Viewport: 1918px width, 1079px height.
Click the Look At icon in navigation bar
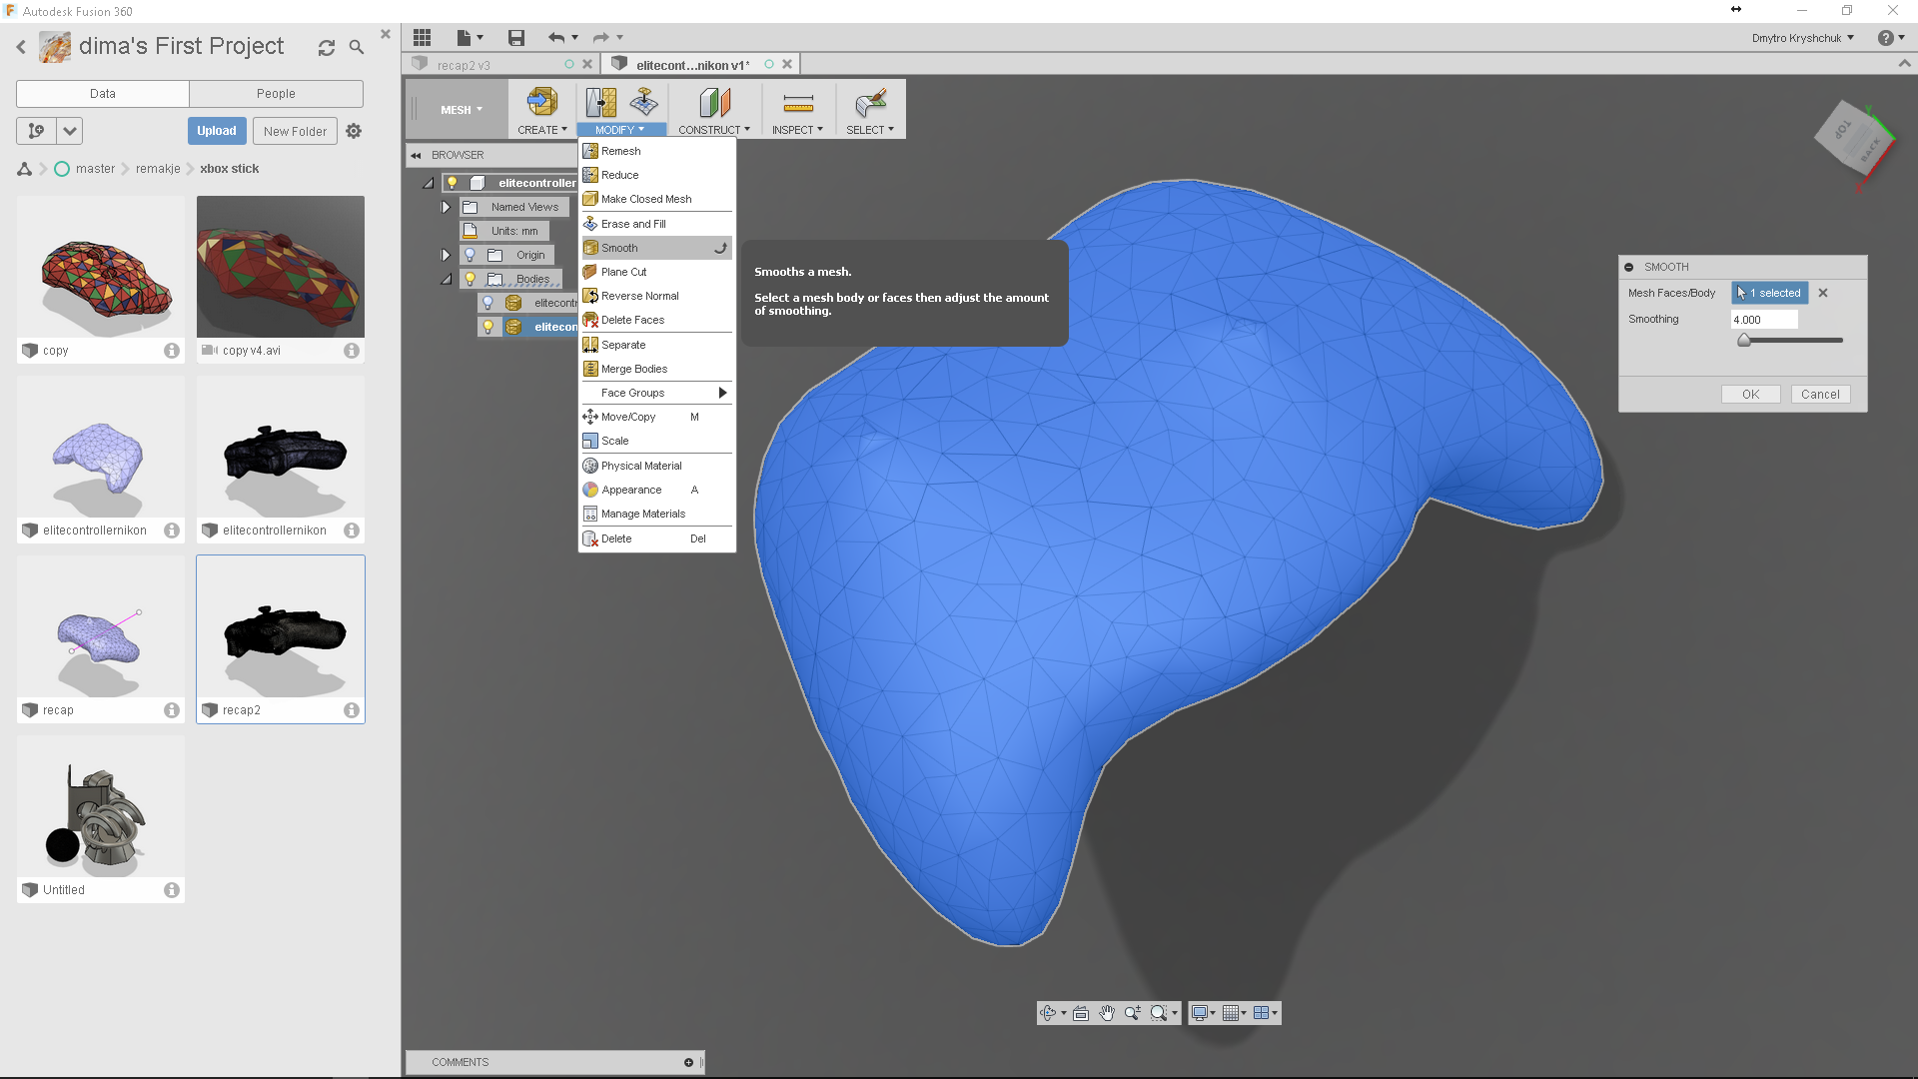[1081, 1013]
